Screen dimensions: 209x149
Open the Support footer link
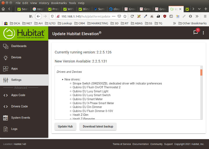pos(168,144)
